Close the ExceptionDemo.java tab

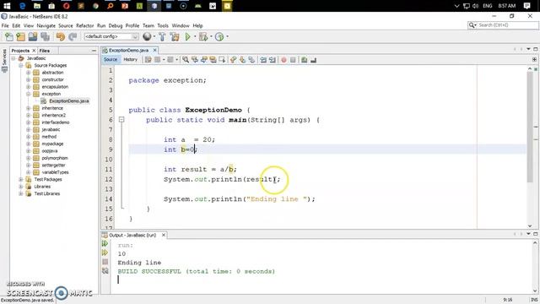155,51
